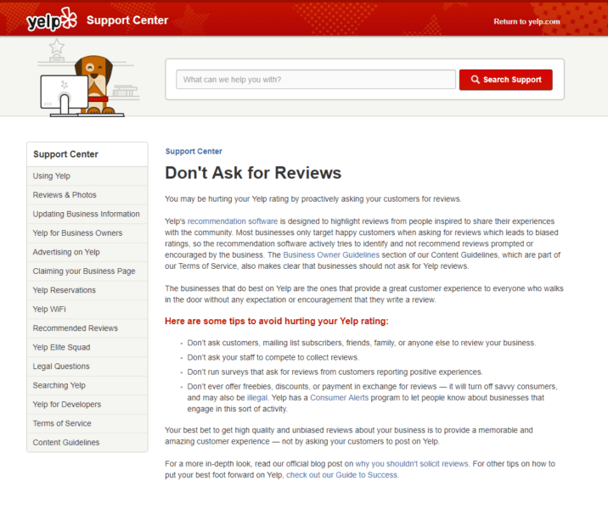Open the Support Center sidebar heading
This screenshot has width=608, height=509.
65,154
